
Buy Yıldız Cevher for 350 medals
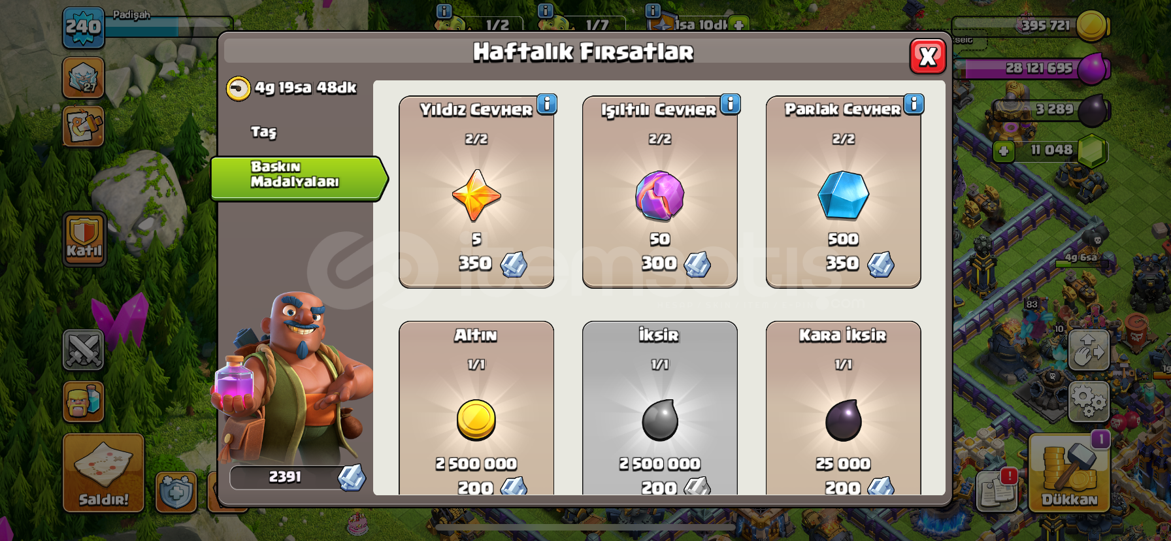click(476, 192)
